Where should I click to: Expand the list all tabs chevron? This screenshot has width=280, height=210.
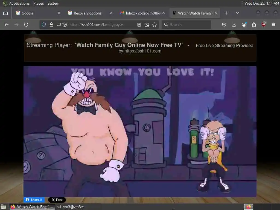[x=237, y=13]
